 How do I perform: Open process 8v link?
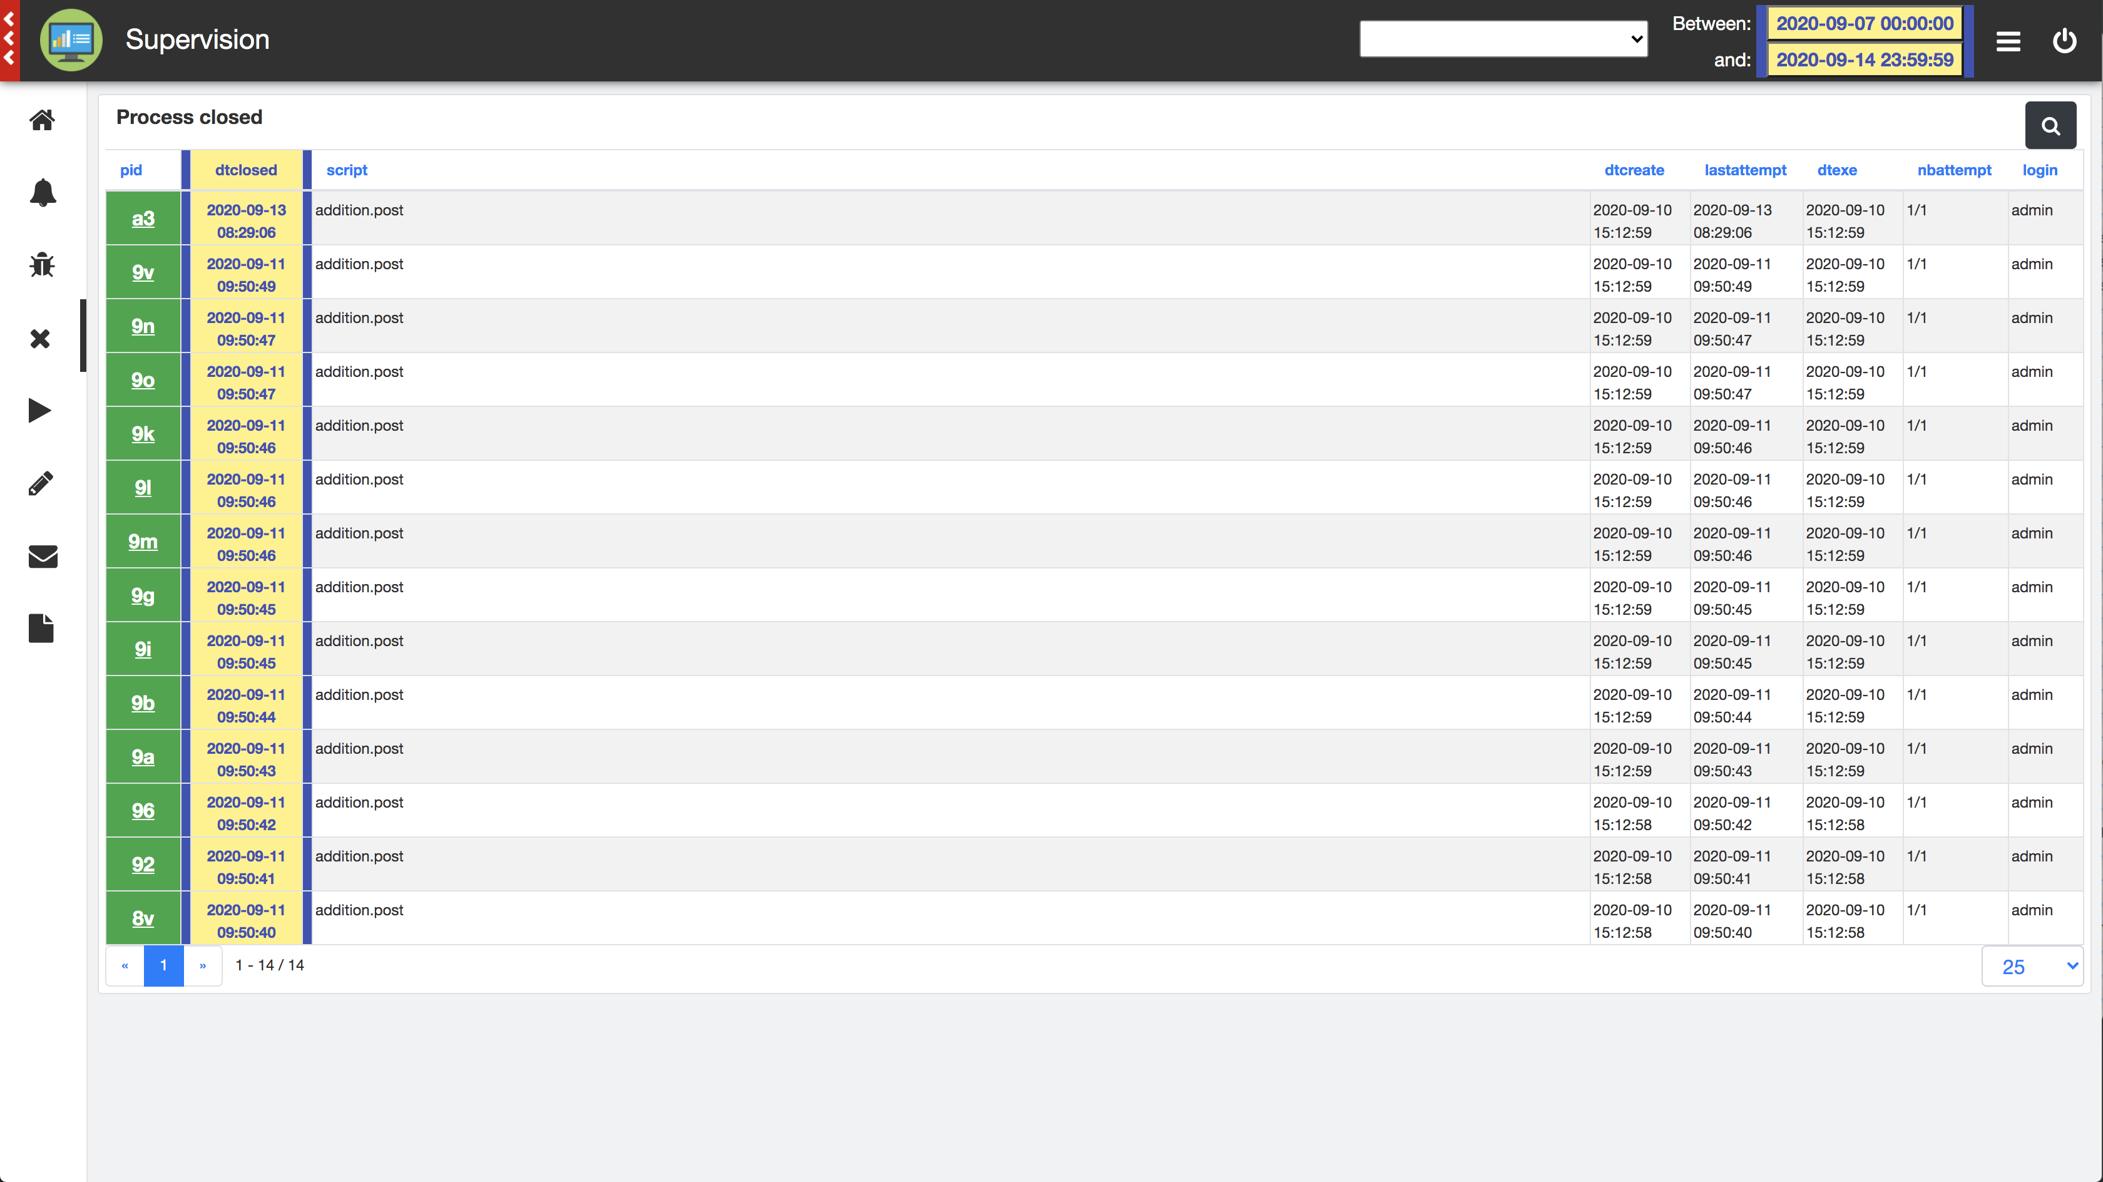click(143, 919)
